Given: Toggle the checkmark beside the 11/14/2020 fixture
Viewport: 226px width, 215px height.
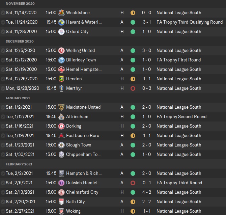Looking at the screenshot, I should pyautogui.click(x=3, y=13).
